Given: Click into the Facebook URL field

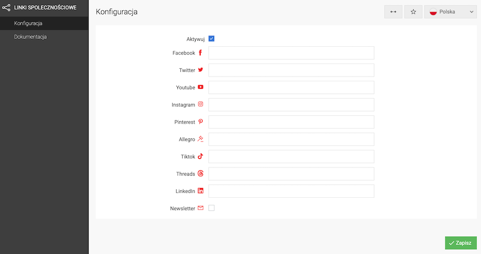Looking at the screenshot, I should 291,53.
